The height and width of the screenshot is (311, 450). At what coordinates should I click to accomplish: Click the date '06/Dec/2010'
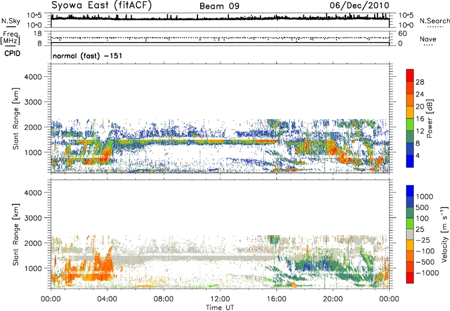click(x=359, y=6)
